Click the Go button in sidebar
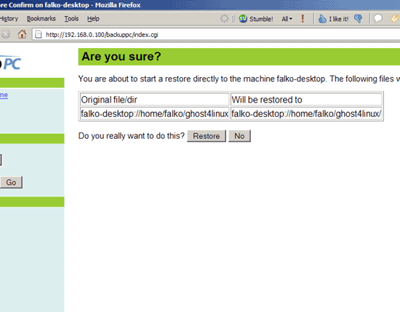Viewport: 400px width, 312px height. pos(11,183)
